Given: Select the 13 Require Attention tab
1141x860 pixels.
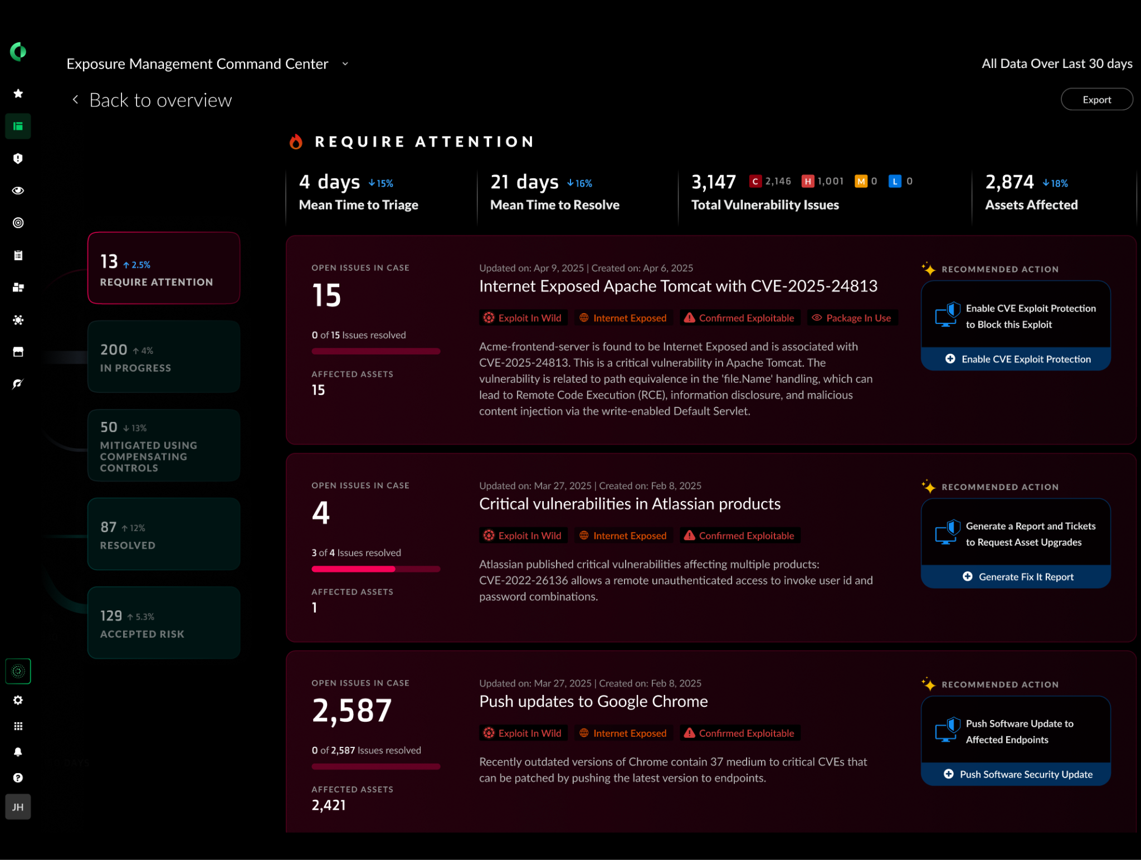Looking at the screenshot, I should [164, 268].
